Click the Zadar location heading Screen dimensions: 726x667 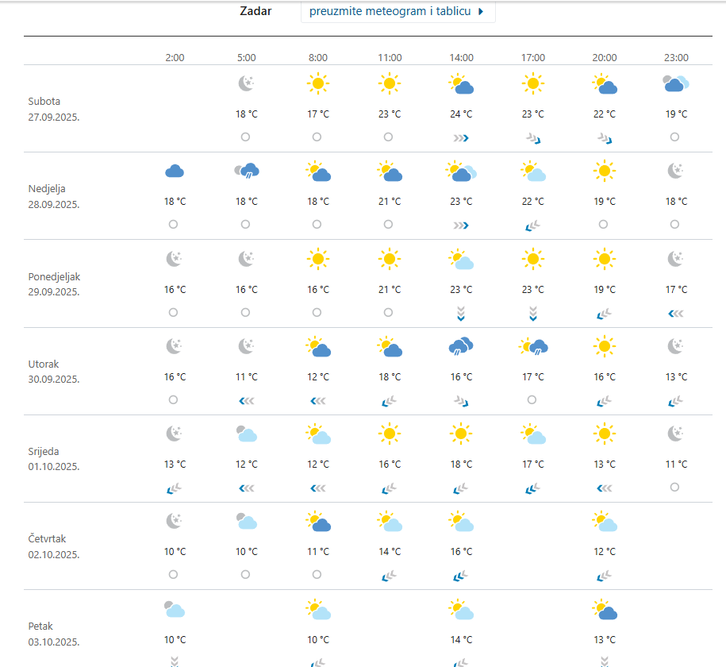coord(255,12)
